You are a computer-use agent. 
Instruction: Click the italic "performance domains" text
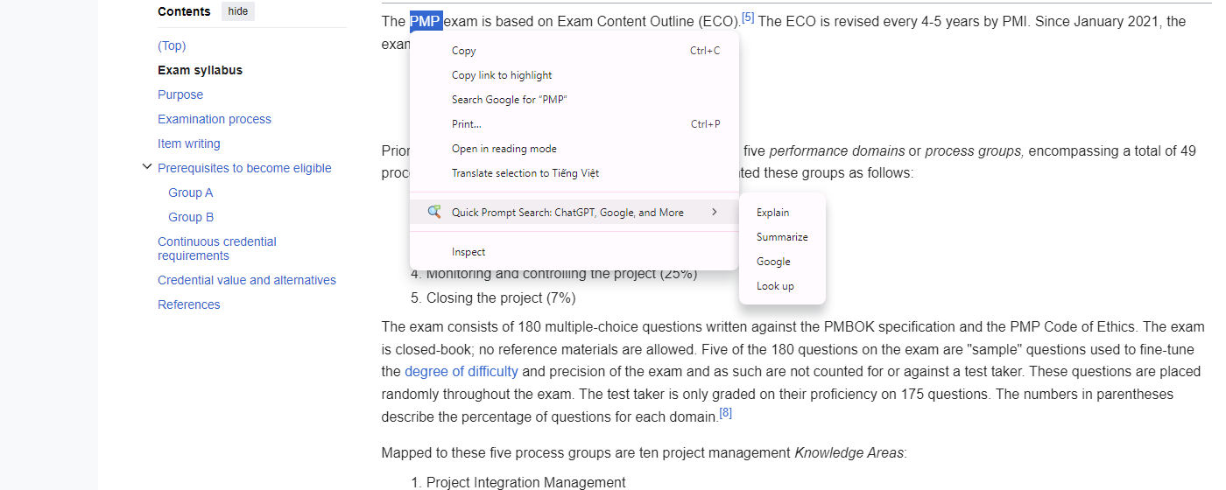pyautogui.click(x=836, y=150)
